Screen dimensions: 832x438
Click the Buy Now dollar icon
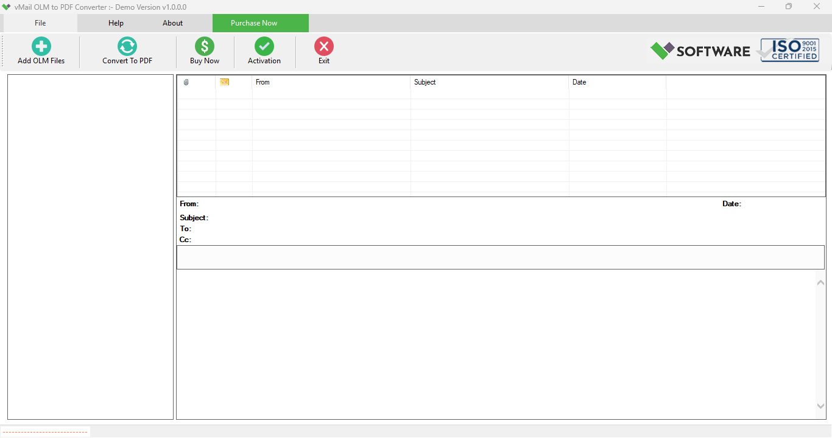point(203,46)
